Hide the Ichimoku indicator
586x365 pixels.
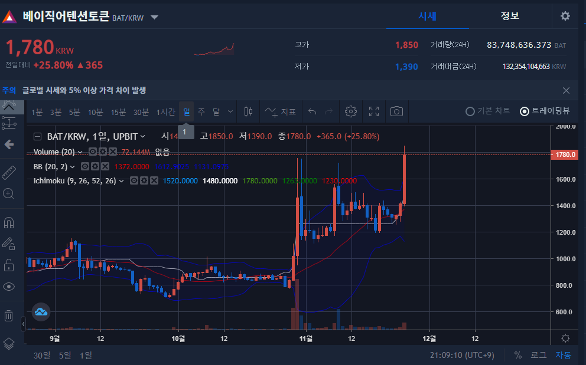pyautogui.click(x=134, y=180)
